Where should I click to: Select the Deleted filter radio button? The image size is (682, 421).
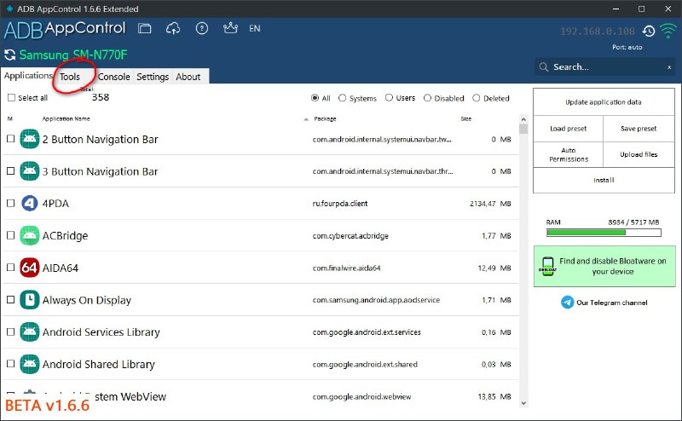click(477, 98)
